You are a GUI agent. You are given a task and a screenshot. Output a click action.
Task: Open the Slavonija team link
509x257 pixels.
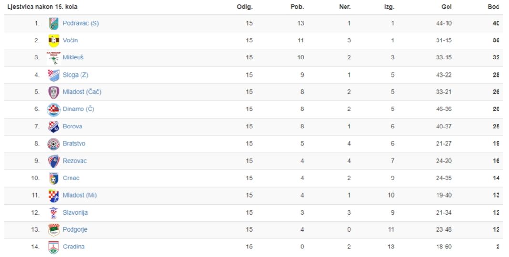(x=75, y=213)
